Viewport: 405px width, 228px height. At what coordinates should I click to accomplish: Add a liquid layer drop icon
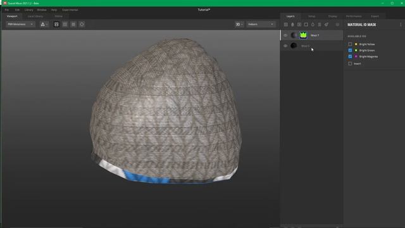tap(313, 25)
